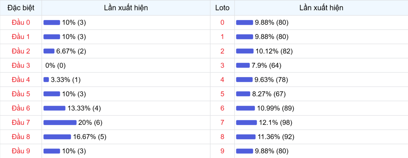The width and height of the screenshot is (408, 158).
Task: Click the 3.33% (1) bar
Action: 46,80
